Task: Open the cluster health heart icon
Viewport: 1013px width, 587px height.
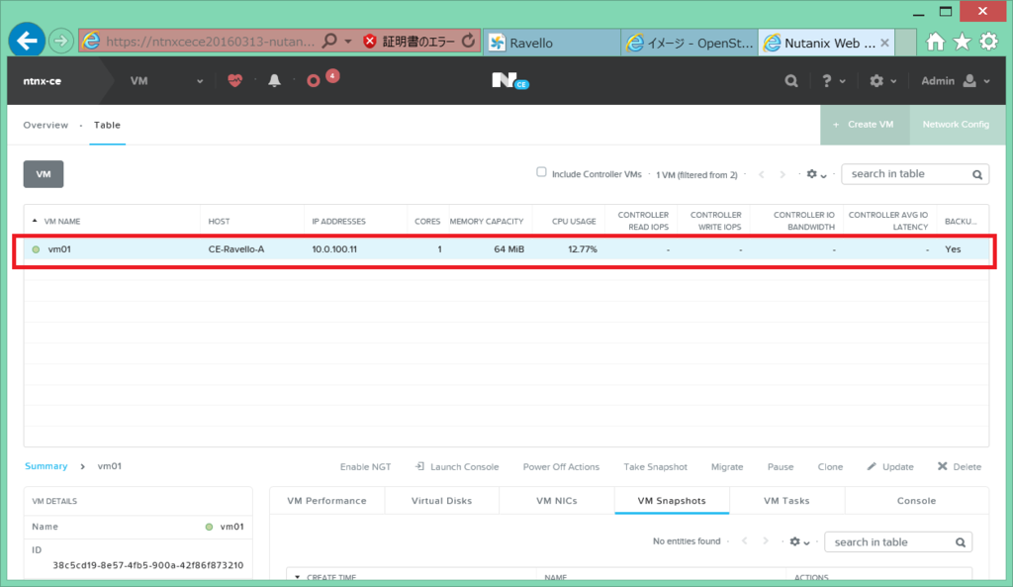Action: point(235,81)
